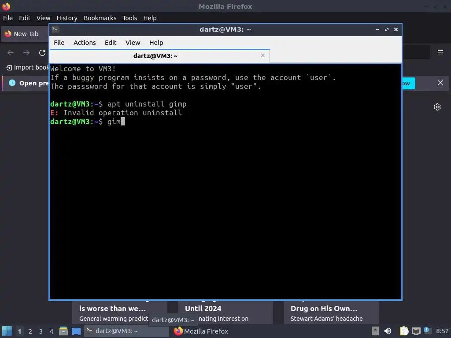Screen dimensions: 451x338
Task: Click the 'Welcome to VM3!' line
Action: pyautogui.click(x=83, y=69)
